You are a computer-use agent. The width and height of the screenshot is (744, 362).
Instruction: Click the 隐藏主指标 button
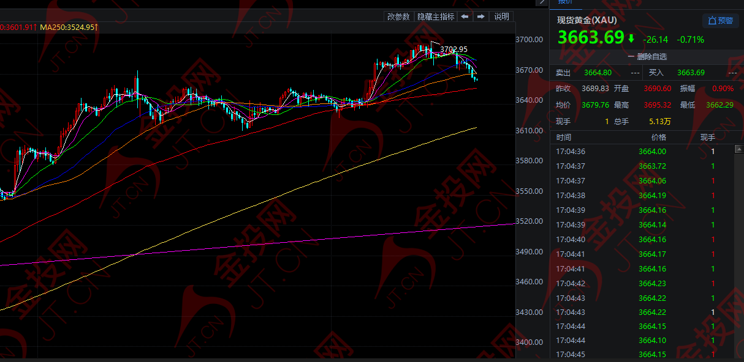(x=436, y=17)
